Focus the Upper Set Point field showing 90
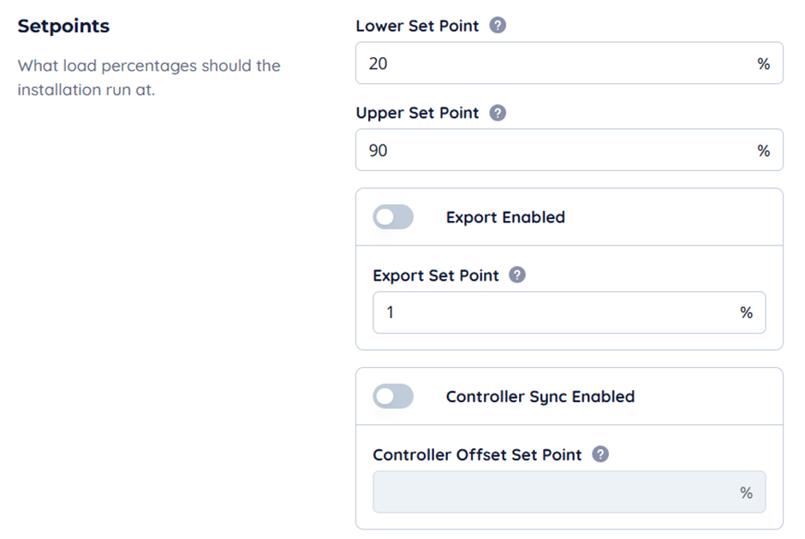This screenshot has height=539, width=805. [x=548, y=151]
